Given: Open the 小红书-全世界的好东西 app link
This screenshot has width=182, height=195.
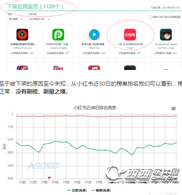Looking at the screenshot, I should pyautogui.click(x=130, y=44).
